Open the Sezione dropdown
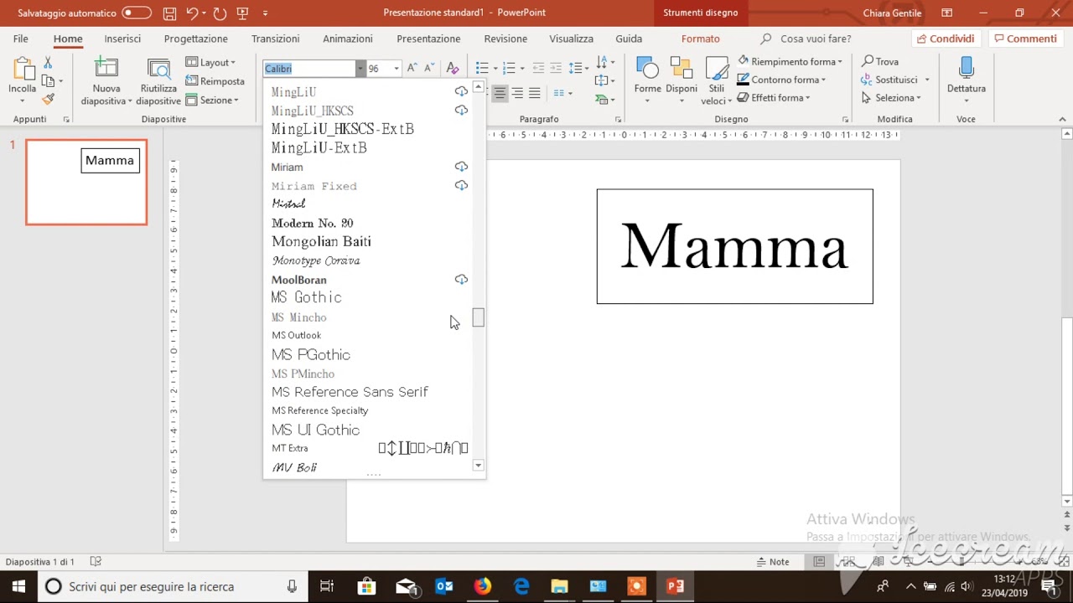 coord(213,100)
